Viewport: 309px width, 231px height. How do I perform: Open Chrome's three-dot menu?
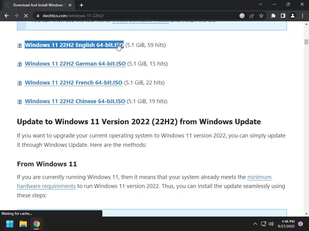coord(302,16)
